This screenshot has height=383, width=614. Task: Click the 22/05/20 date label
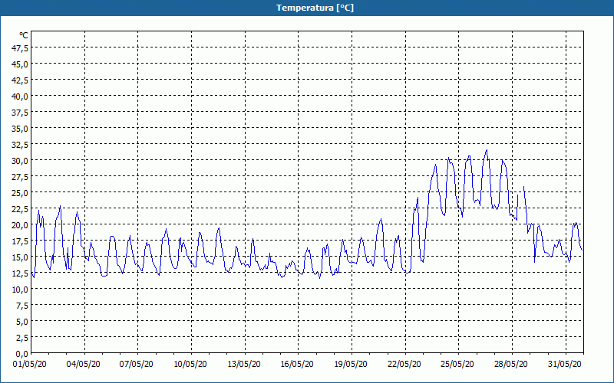click(x=404, y=365)
